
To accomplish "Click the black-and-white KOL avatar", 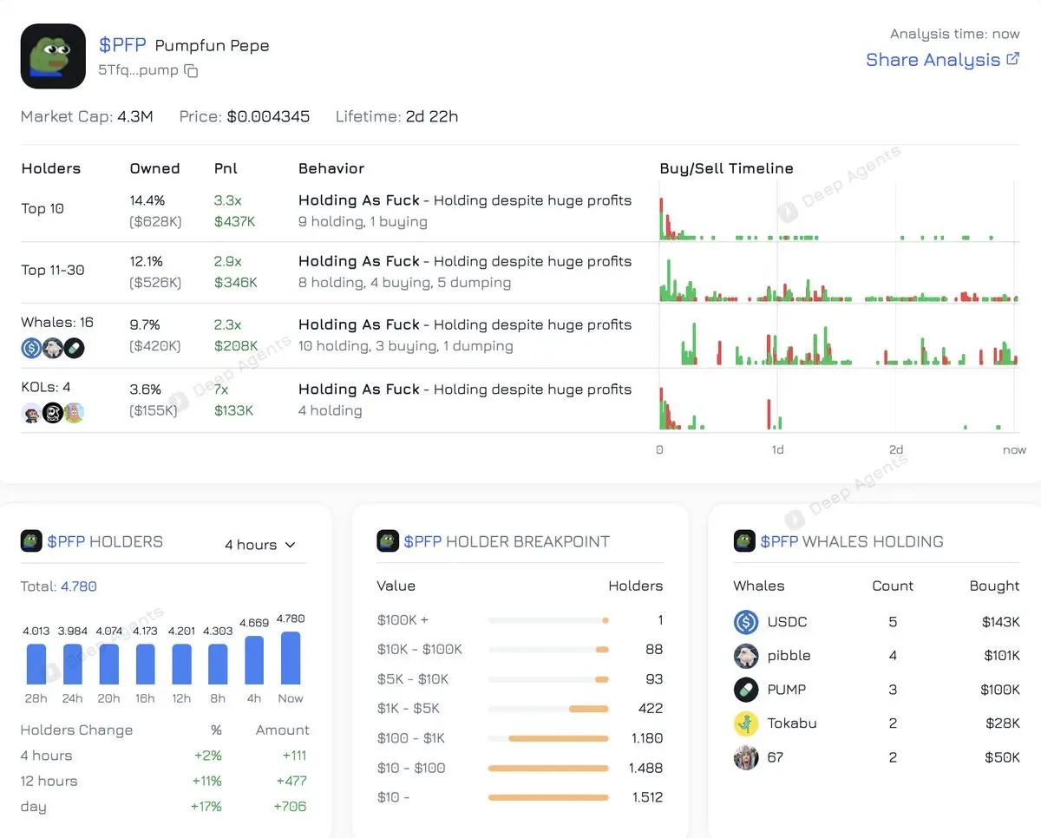I will point(53,413).
